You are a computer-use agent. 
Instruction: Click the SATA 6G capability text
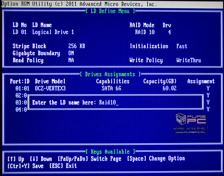(111, 89)
